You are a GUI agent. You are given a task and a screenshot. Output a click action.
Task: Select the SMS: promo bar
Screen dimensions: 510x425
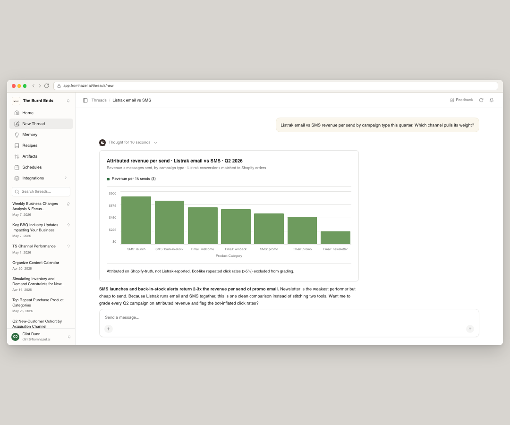[269, 229]
